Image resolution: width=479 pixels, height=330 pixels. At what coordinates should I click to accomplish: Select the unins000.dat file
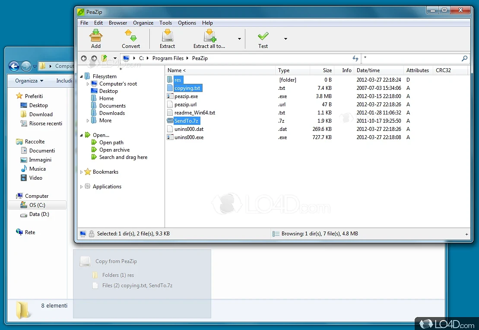(189, 129)
